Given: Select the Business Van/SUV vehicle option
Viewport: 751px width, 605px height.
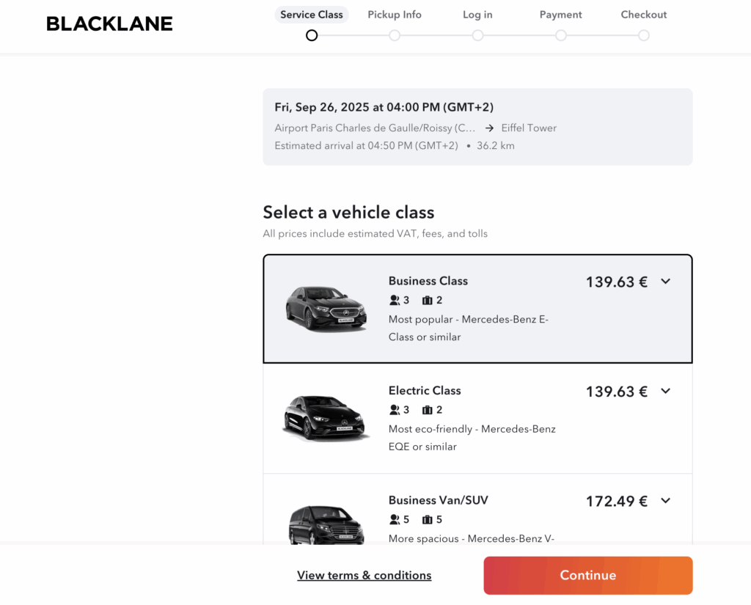Looking at the screenshot, I should point(477,509).
